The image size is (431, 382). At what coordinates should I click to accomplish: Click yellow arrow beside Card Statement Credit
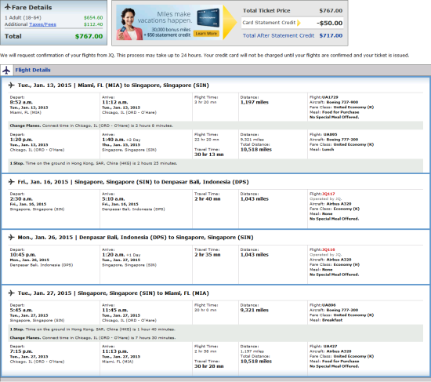(299, 23)
